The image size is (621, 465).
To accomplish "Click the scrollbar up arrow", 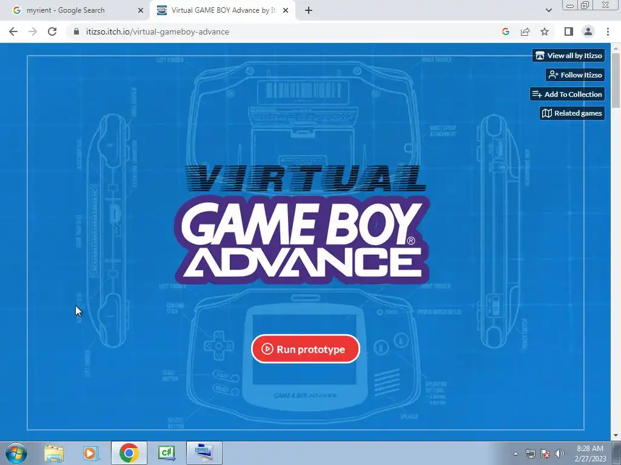I will coord(616,48).
